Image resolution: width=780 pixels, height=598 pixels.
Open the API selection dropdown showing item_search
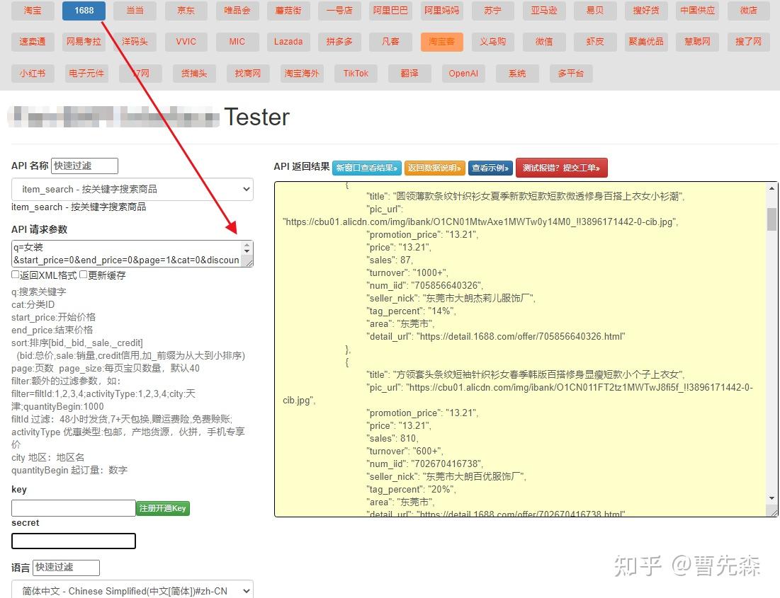pos(132,189)
